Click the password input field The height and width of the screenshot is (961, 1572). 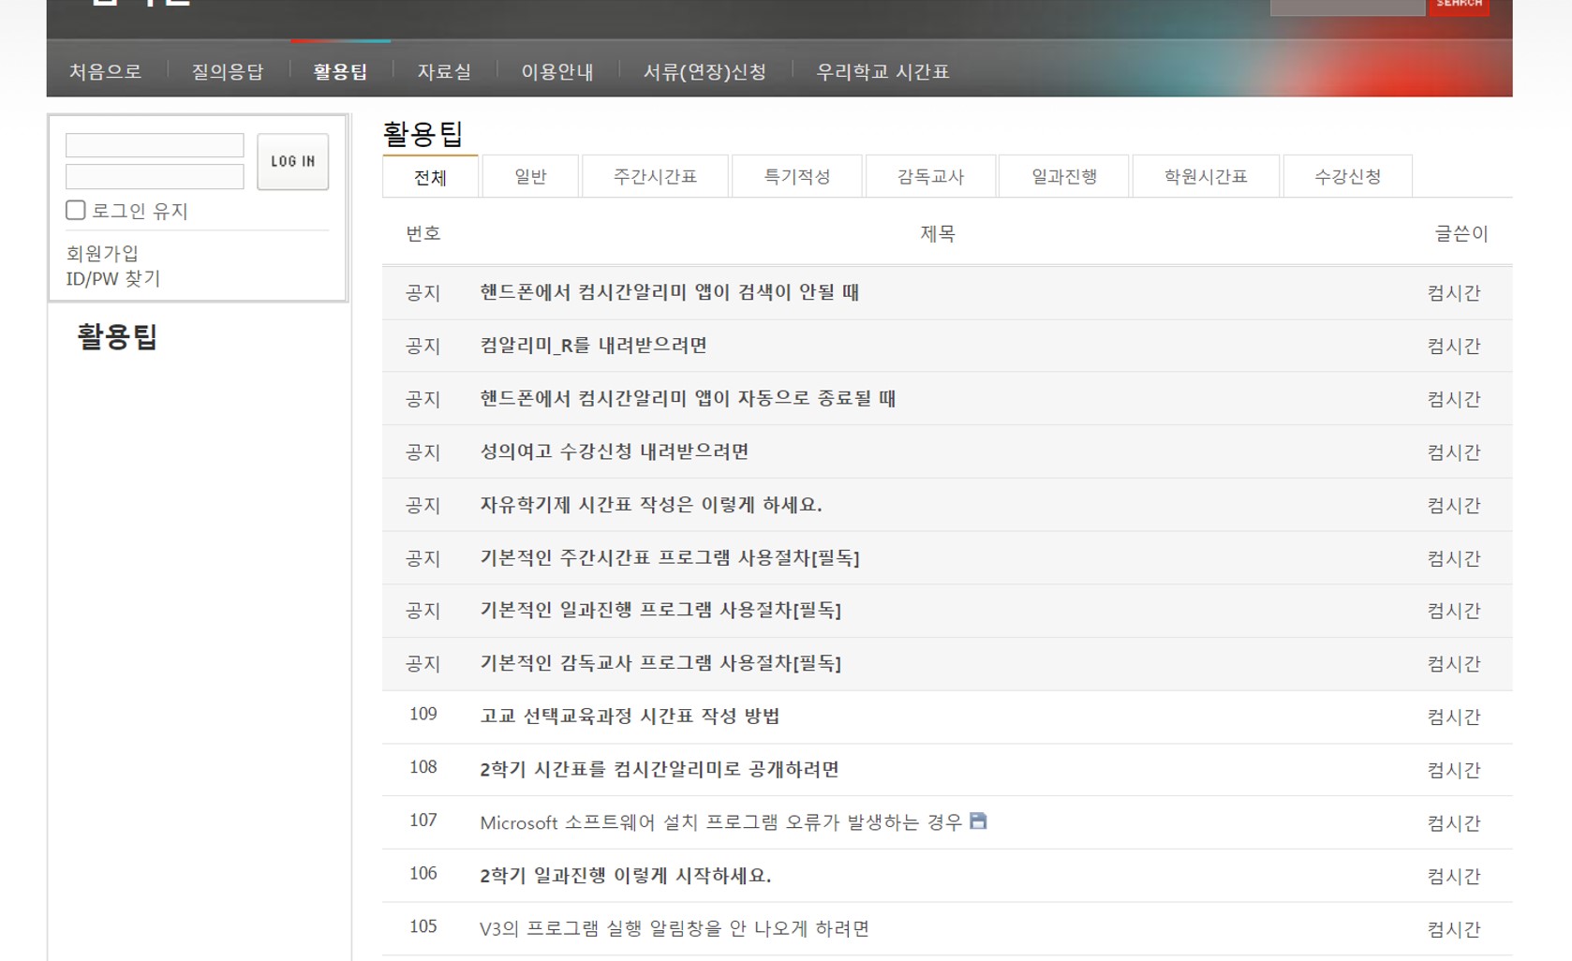155,176
